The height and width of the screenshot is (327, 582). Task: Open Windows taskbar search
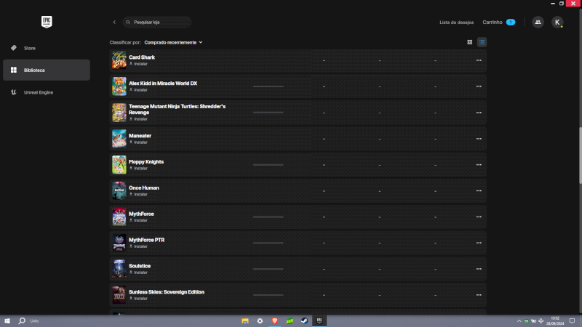[x=22, y=321]
